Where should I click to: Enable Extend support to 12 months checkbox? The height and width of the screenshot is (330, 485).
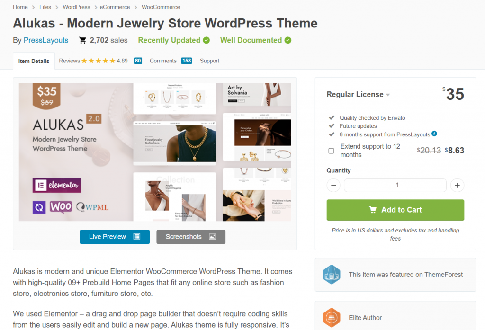pyautogui.click(x=331, y=151)
